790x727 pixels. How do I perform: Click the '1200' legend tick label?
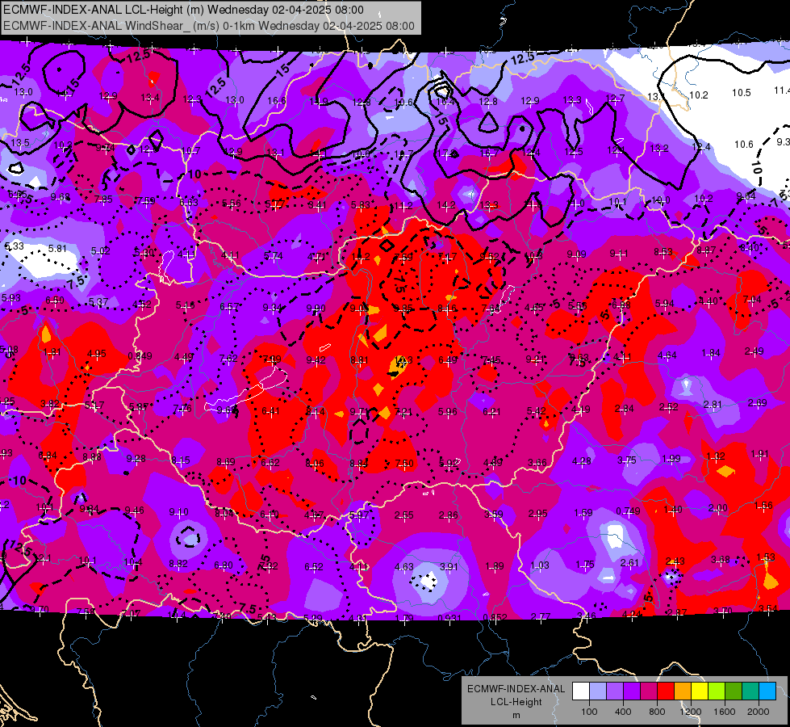[x=691, y=712]
